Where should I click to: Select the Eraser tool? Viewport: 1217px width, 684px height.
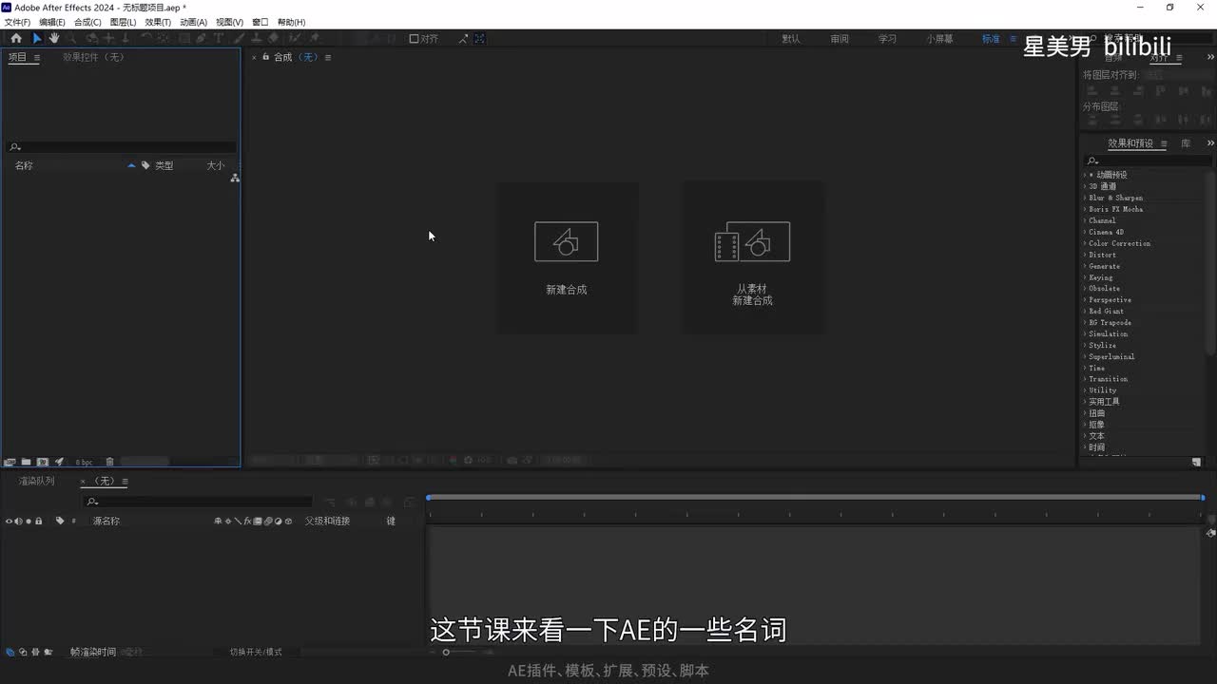tap(274, 38)
